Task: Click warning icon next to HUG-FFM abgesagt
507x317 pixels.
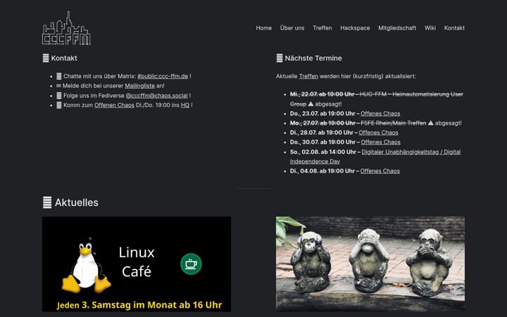Action: pyautogui.click(x=311, y=104)
